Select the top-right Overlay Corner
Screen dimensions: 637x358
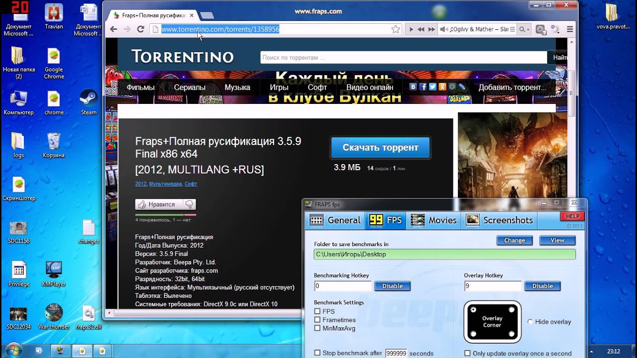coord(511,310)
